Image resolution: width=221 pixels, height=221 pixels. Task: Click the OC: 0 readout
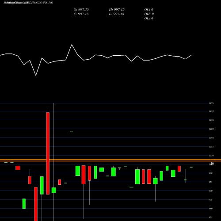tap(149, 10)
